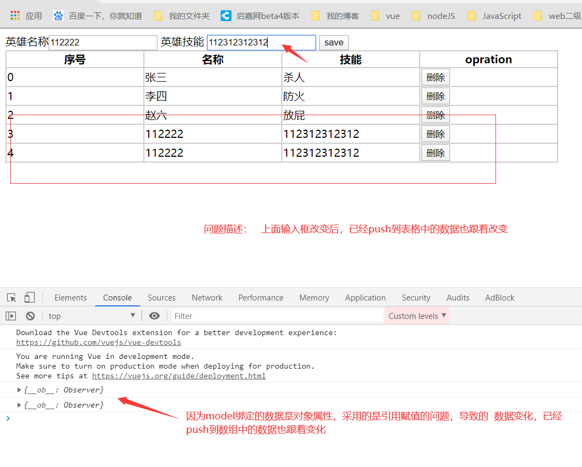Expand the first Observer object log
The width and height of the screenshot is (582, 467).
tap(19, 390)
